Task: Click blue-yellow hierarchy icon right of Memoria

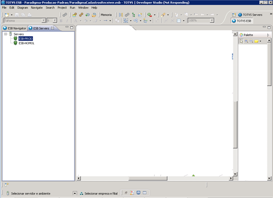Action: 121,15
